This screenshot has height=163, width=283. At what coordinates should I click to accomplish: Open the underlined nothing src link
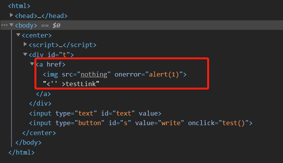(94, 74)
